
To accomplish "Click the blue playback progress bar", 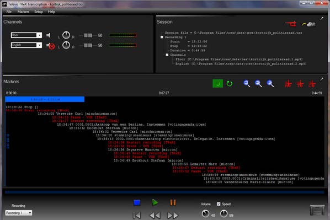I will pos(164,192).
